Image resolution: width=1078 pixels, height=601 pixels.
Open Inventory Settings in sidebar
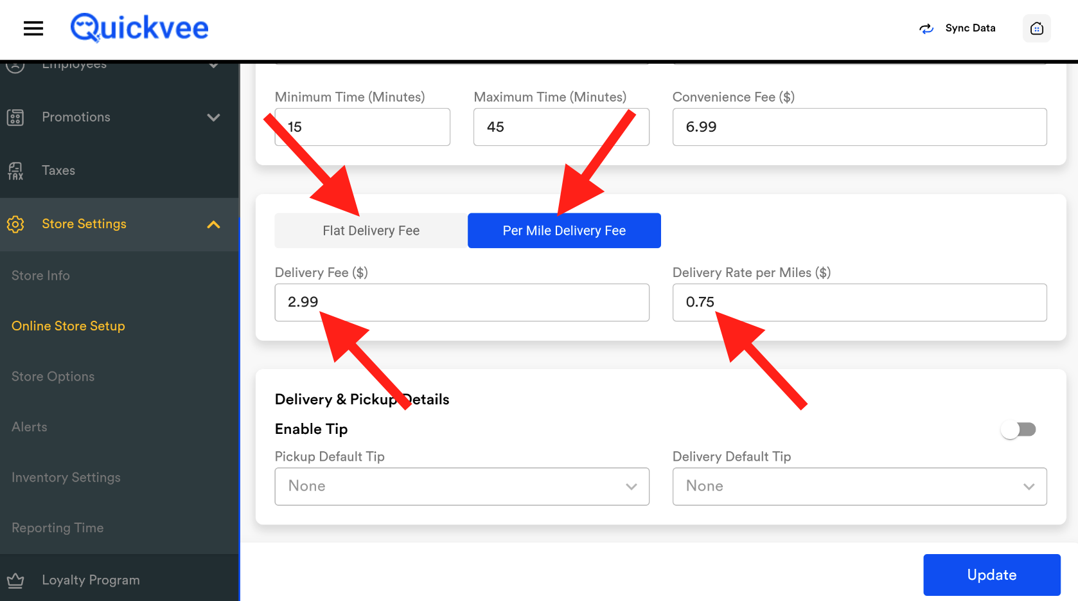point(66,478)
